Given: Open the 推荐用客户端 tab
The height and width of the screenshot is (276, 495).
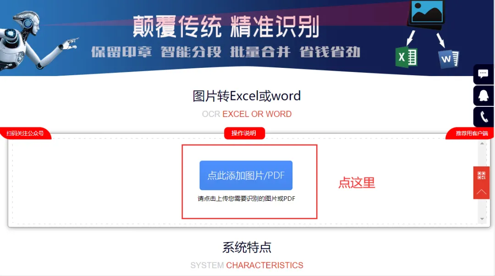Looking at the screenshot, I should point(471,133).
